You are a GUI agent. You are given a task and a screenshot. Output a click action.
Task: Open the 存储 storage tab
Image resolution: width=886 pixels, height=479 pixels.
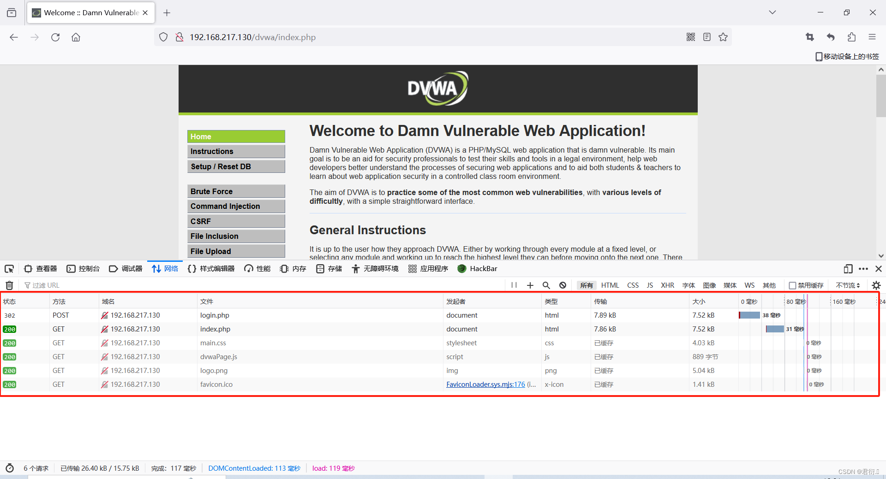pos(329,269)
